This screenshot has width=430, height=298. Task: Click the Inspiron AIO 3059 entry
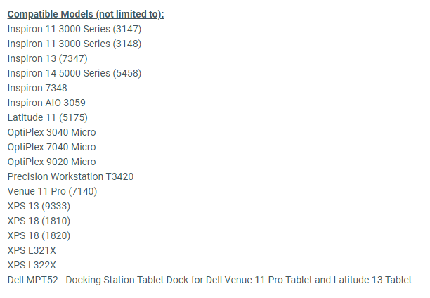(x=46, y=103)
